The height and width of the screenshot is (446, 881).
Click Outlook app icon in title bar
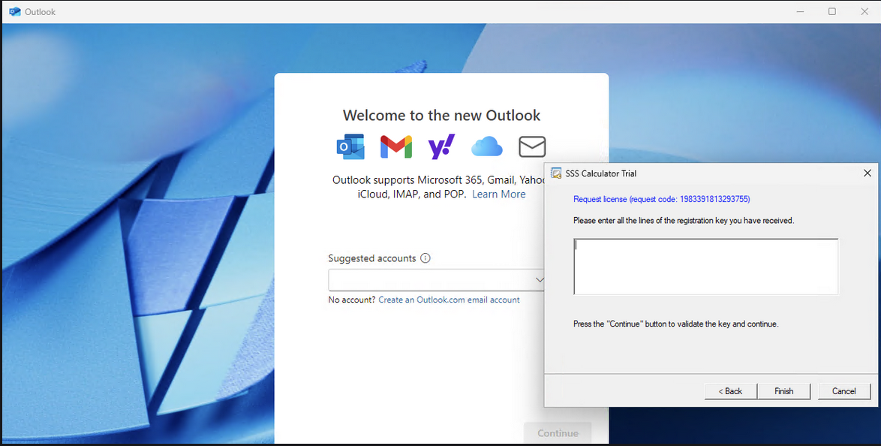(x=14, y=12)
